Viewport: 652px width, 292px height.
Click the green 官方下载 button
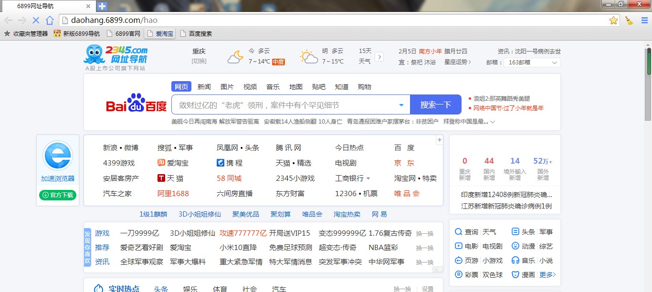(x=58, y=195)
